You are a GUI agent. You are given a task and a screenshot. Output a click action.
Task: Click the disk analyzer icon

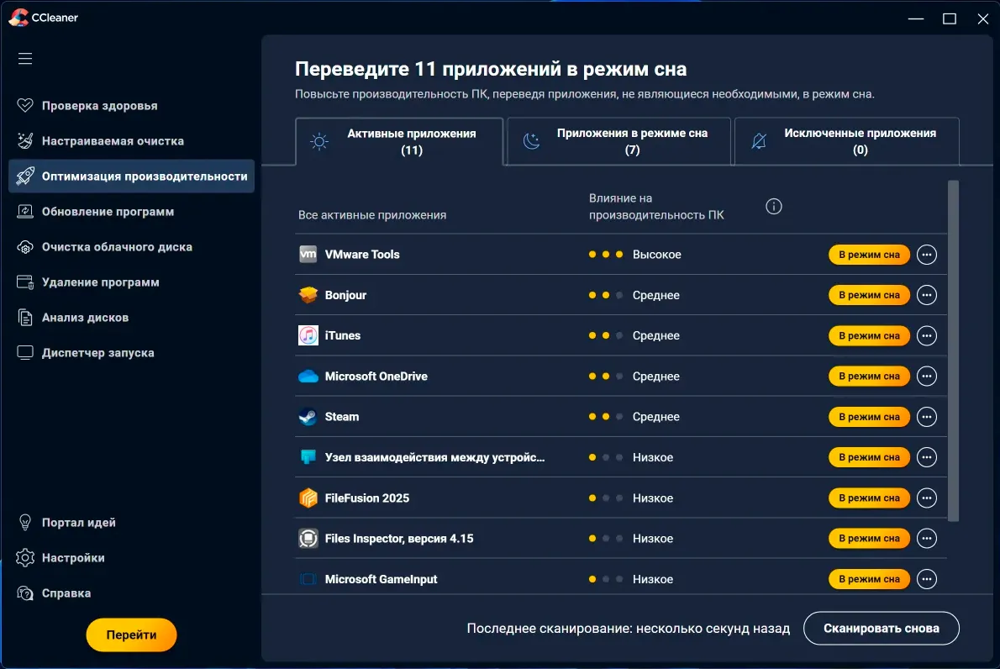25,317
